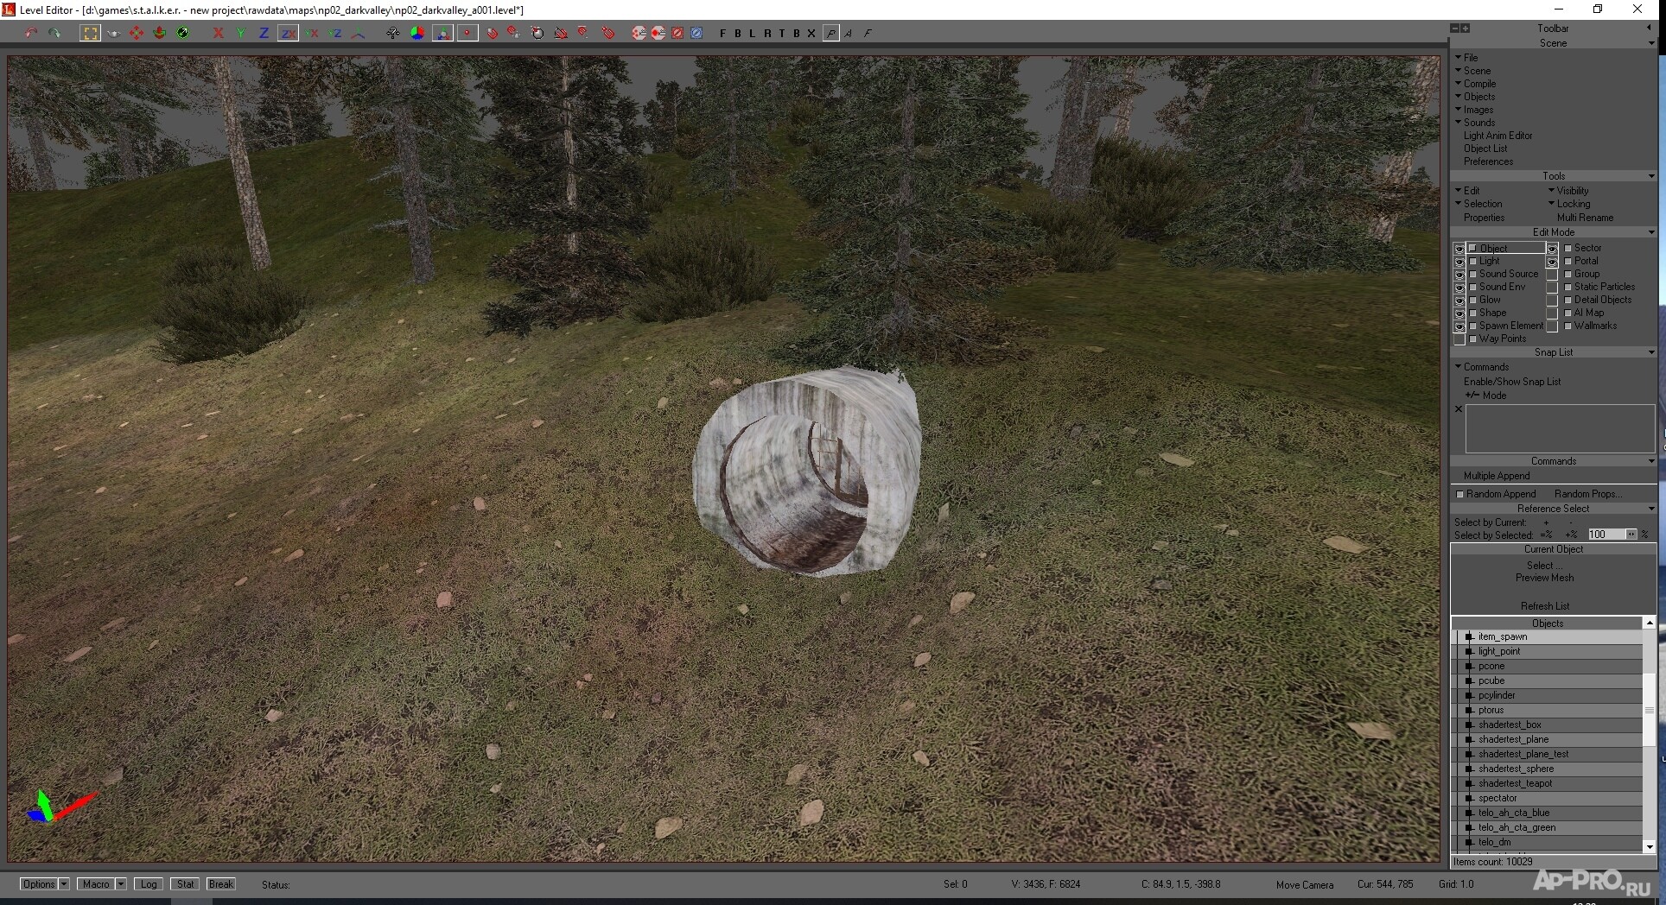Select shadertest_teapot in the Objects list
Screen dimensions: 1666x905
pyautogui.click(x=1515, y=783)
